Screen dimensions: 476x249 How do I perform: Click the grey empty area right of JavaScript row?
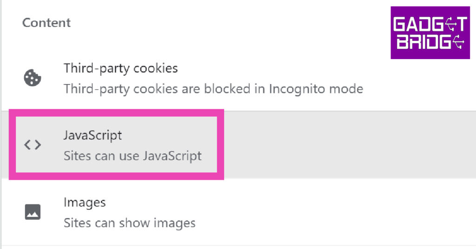click(x=349, y=145)
